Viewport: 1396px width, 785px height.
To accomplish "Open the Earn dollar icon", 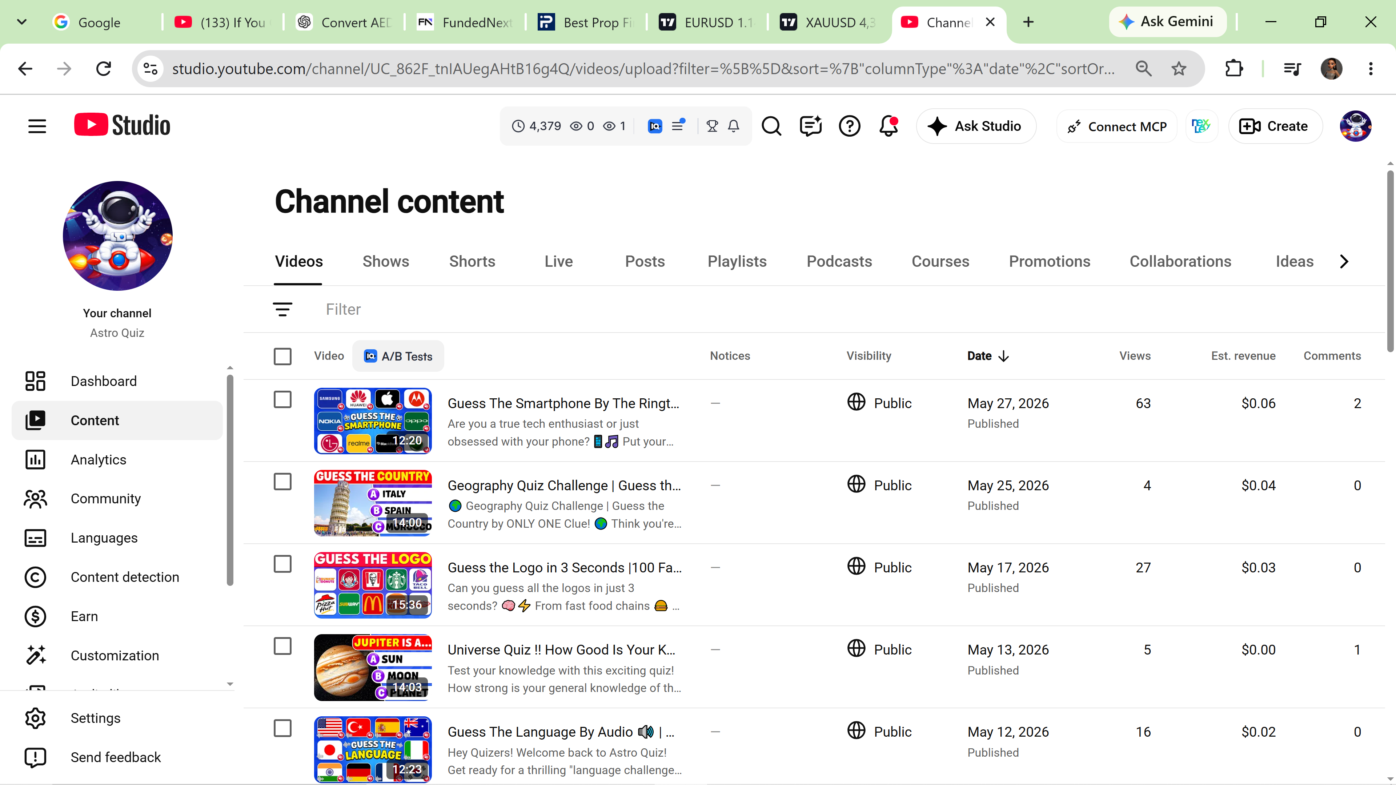I will pos(35,616).
